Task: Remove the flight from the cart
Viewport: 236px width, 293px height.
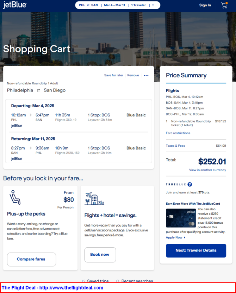Action: (x=133, y=75)
